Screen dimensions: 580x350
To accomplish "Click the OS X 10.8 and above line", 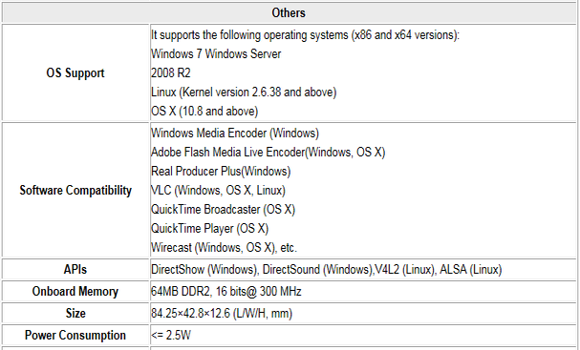I will click(204, 112).
